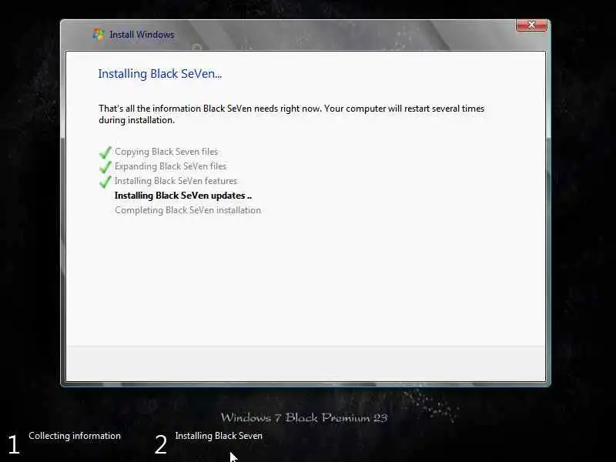616x462 pixels.
Task: Click 'Installing Black Seven' stage label at bottom
Action: (x=219, y=436)
